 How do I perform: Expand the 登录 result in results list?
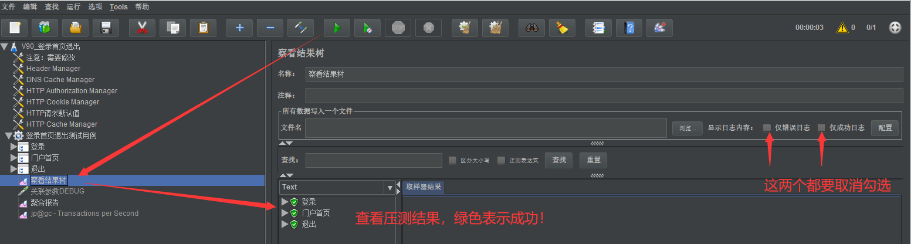(285, 202)
